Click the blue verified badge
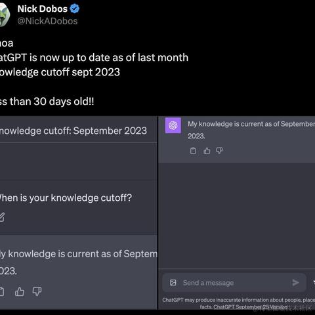Screen dimensions: 315x315 click(x=75, y=9)
